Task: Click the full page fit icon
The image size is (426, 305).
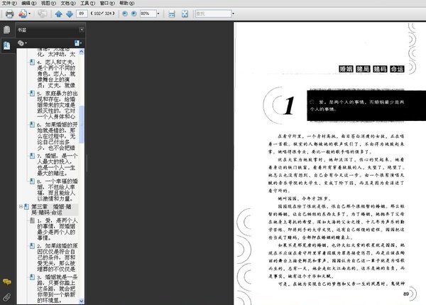Action: pyautogui.click(x=185, y=14)
